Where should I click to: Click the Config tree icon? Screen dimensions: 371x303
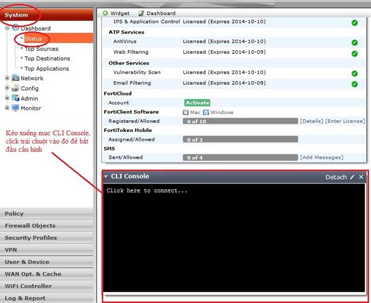pyautogui.click(x=15, y=88)
